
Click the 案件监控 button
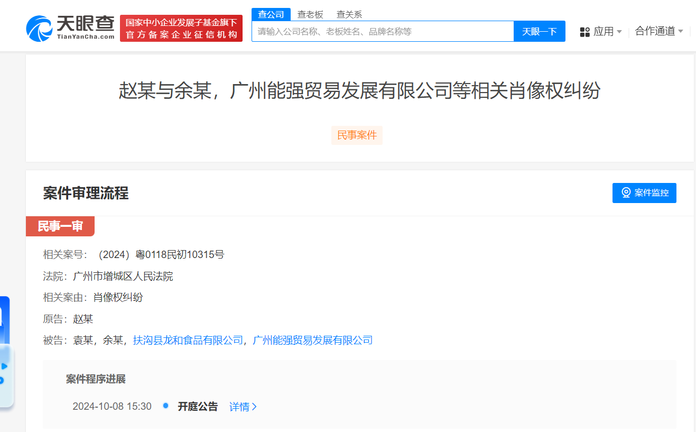(644, 192)
